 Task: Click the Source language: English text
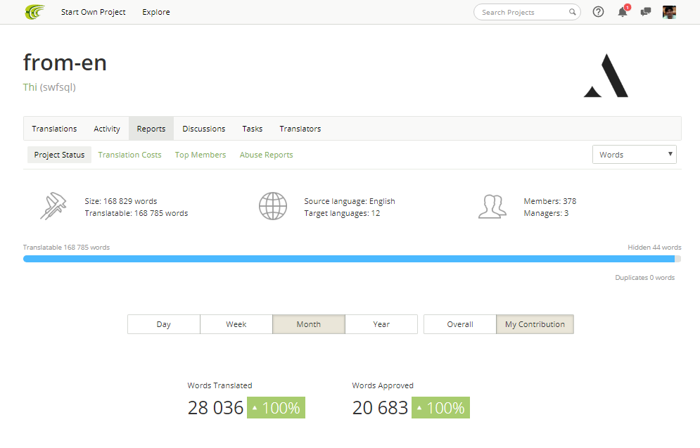(x=350, y=201)
